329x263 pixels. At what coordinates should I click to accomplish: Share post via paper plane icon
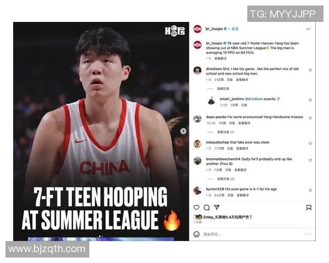pyautogui.click(x=217, y=207)
